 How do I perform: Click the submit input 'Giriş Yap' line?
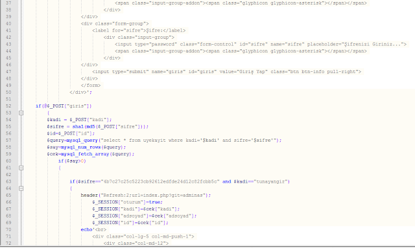(226, 72)
